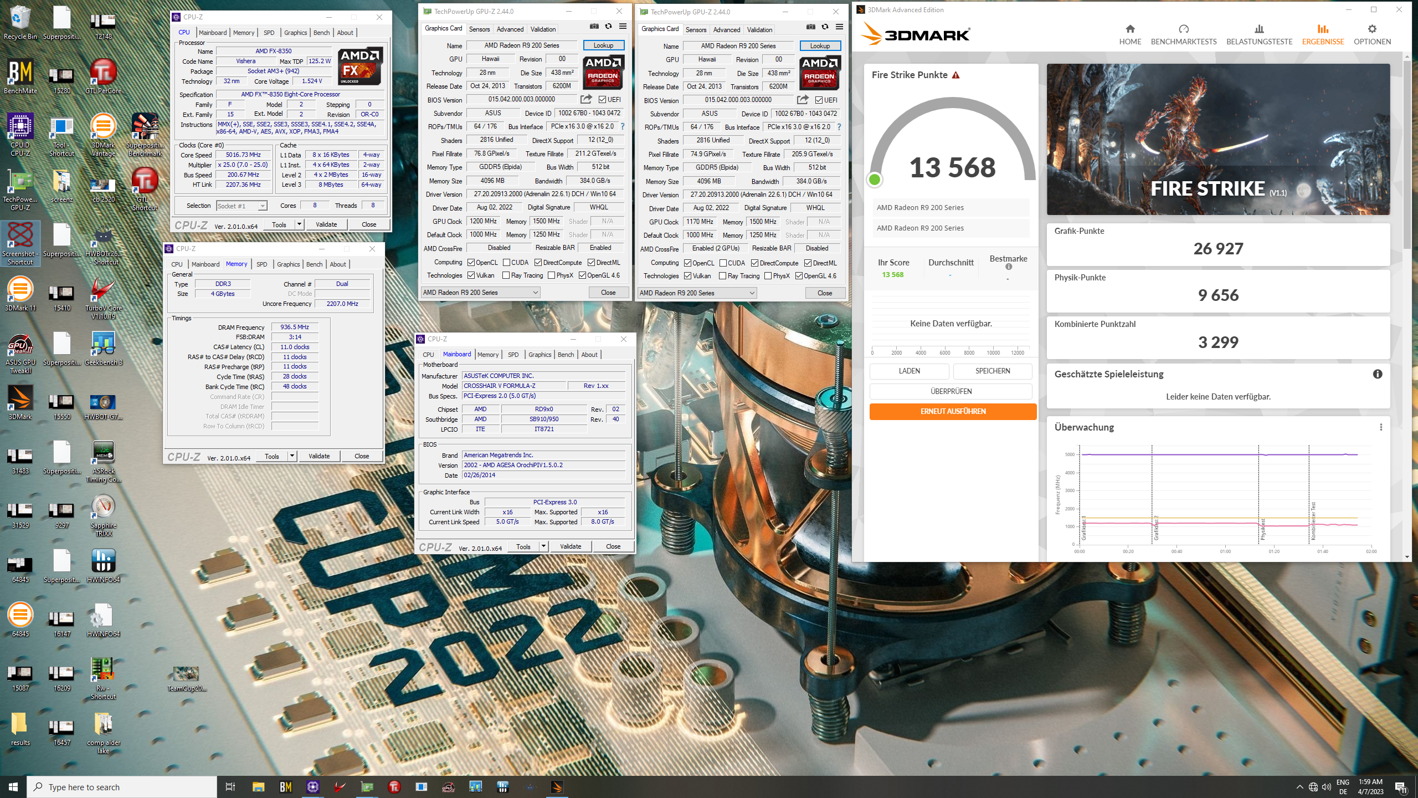Expand the Socket #1 selection dropdown in CPU-Z
Screen dimensions: 1418x798
tap(263, 206)
